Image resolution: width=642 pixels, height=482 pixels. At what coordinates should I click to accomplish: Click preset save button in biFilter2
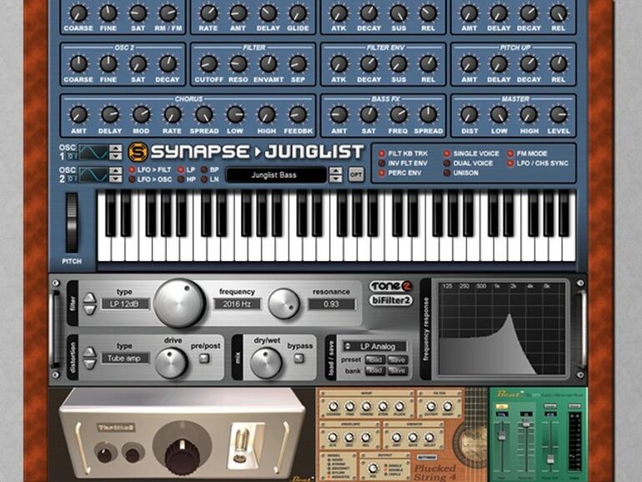[x=397, y=360]
